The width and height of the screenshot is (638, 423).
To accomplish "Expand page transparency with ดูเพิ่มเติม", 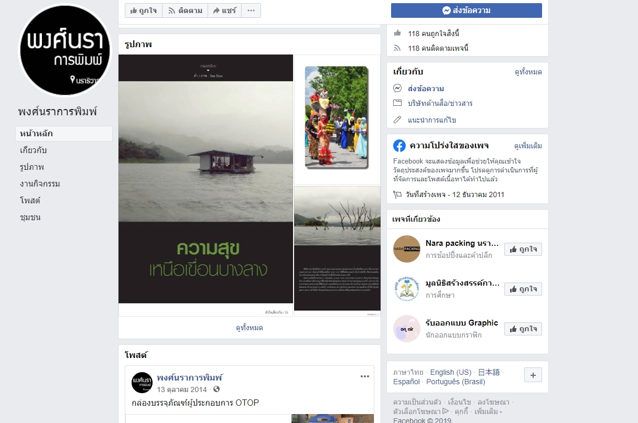I will click(x=528, y=146).
